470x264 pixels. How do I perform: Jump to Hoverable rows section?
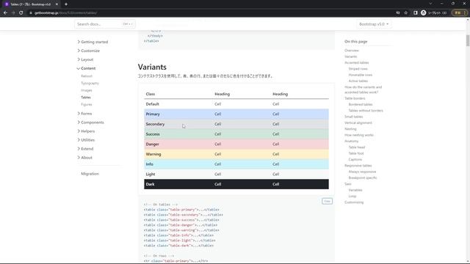click(361, 75)
